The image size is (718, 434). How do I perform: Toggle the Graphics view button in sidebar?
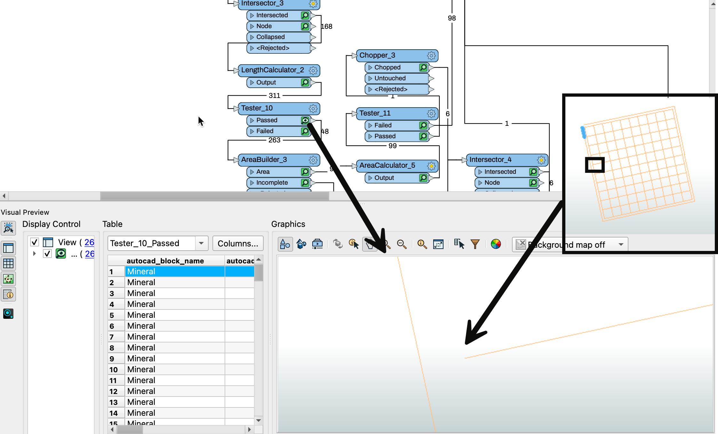8,279
